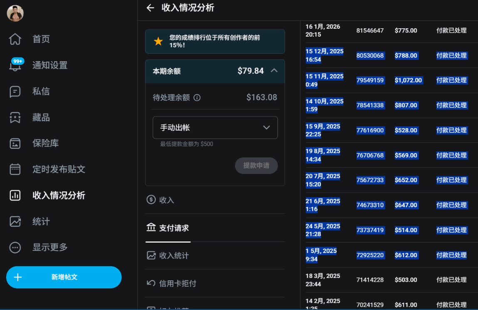The width and height of the screenshot is (478, 310).
Task: Open the 统计 statistics chart icon
Action: coord(15,221)
